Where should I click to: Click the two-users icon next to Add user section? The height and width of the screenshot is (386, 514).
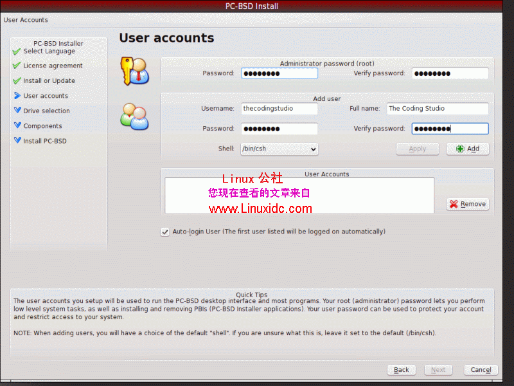(135, 118)
